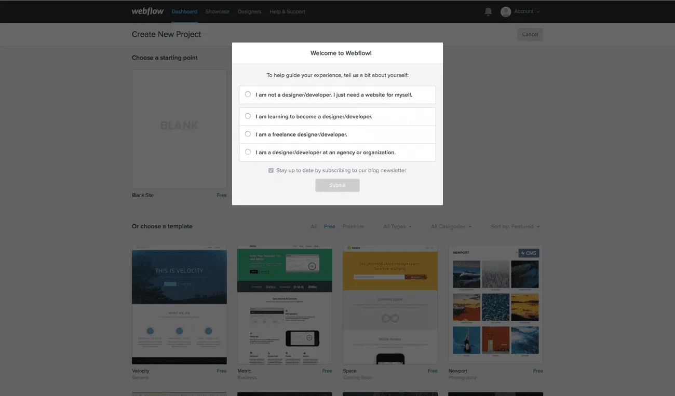Image resolution: width=675 pixels, height=396 pixels.
Task: Filter templates by Free
Action: pos(330,226)
